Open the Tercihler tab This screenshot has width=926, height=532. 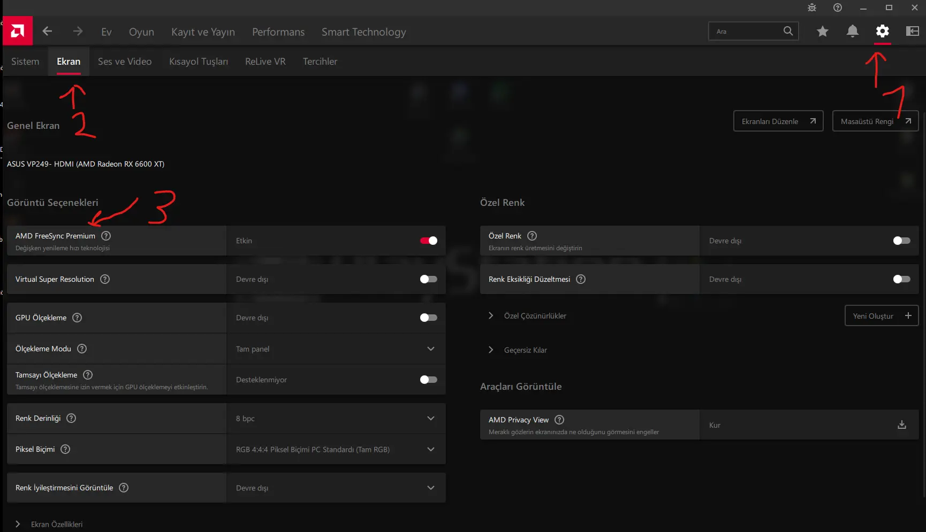[320, 61]
